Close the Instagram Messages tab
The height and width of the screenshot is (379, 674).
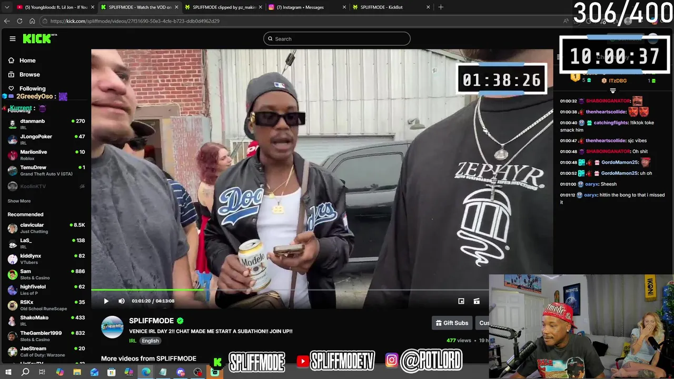(344, 7)
